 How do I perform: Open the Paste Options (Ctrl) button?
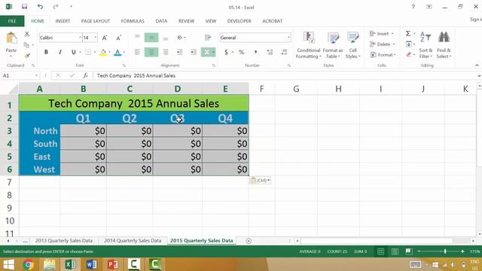click(x=260, y=181)
